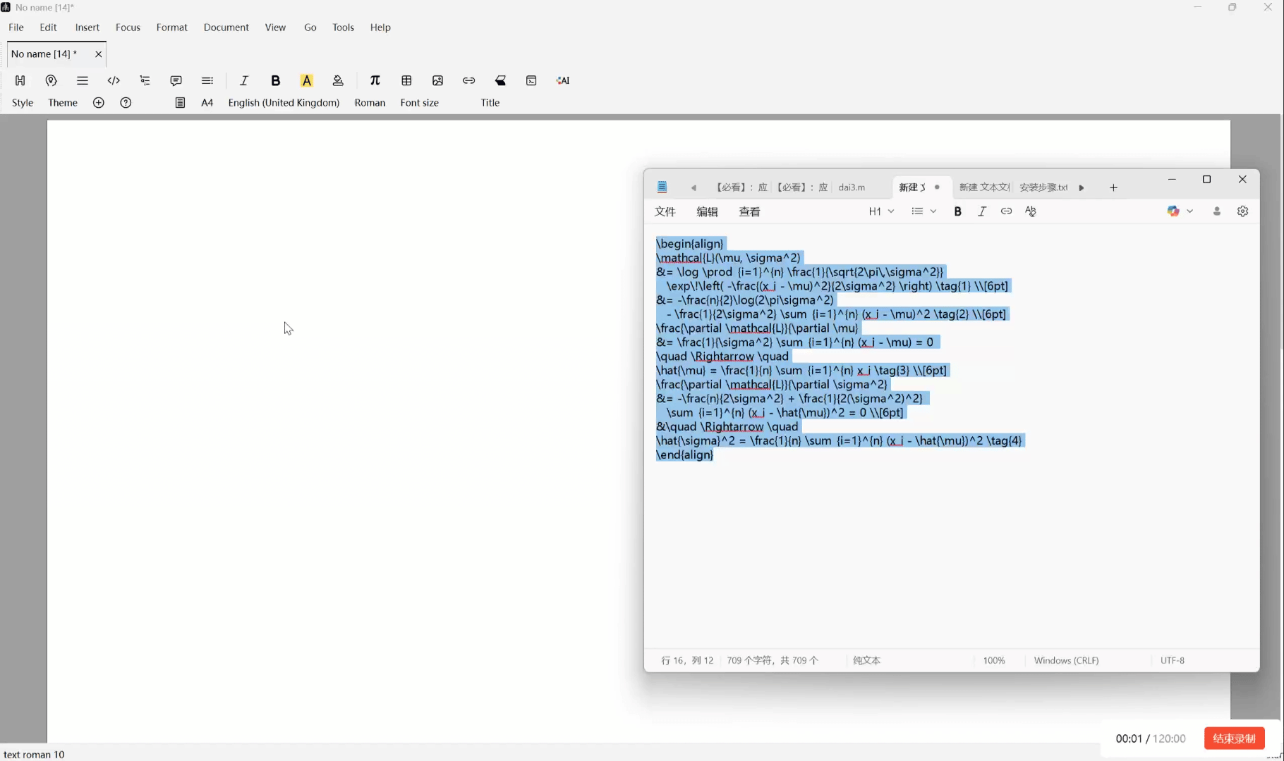Click the UTF-8 encoding indicator in status bar
The image size is (1284, 761).
pos(1173,660)
